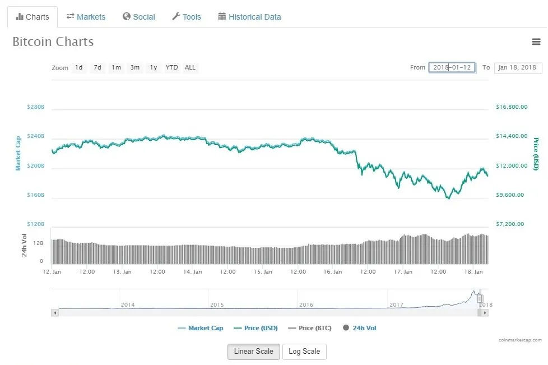Click 2014 marker in navigator timeline

click(x=128, y=305)
